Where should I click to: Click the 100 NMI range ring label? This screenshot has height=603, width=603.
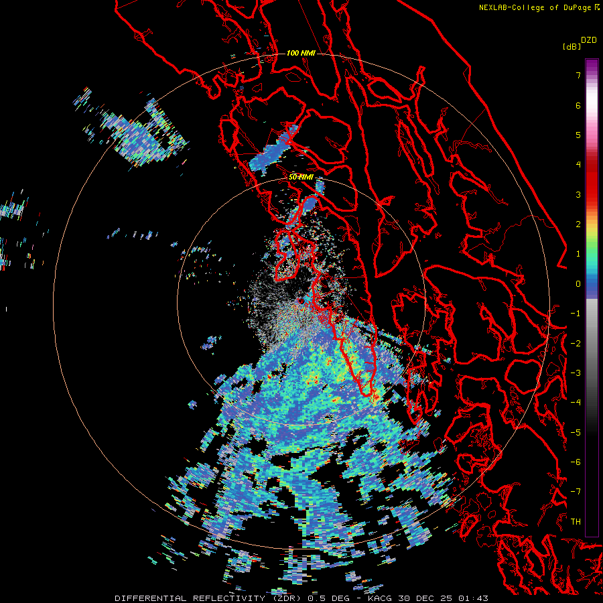point(301,53)
